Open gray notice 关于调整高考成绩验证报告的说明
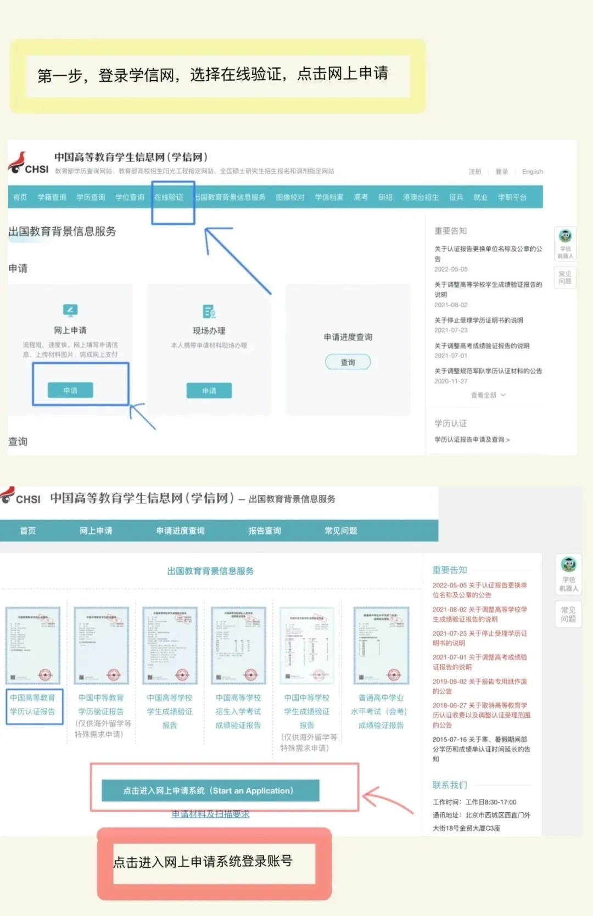The height and width of the screenshot is (916, 593). point(482,346)
